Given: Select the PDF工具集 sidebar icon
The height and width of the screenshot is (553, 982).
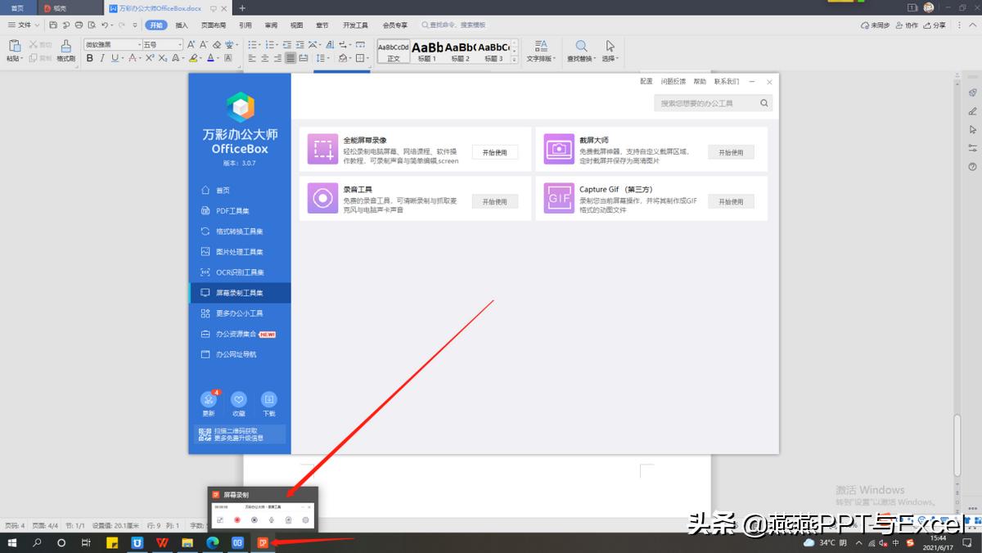Looking at the screenshot, I should 206,210.
